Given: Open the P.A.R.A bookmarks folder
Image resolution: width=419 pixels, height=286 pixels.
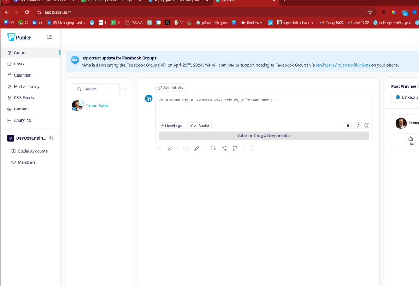Looking at the screenshot, I should [x=134, y=23].
